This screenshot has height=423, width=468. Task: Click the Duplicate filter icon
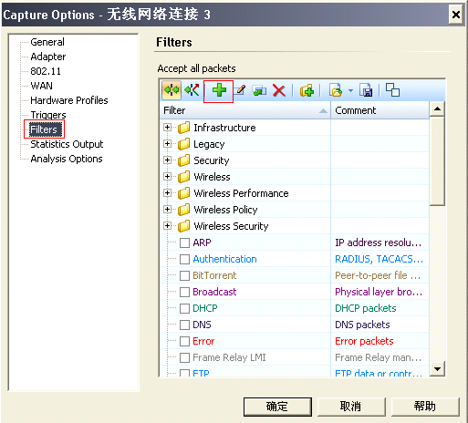(259, 90)
